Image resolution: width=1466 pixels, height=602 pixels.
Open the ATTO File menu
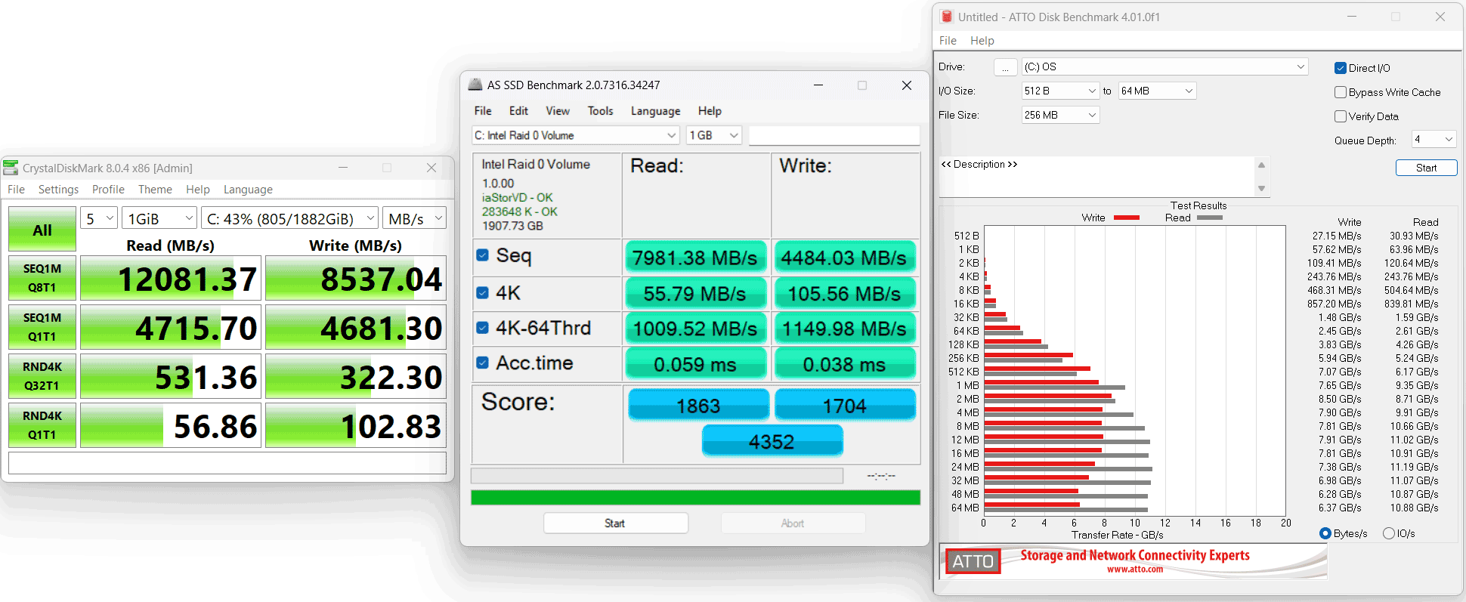[948, 41]
